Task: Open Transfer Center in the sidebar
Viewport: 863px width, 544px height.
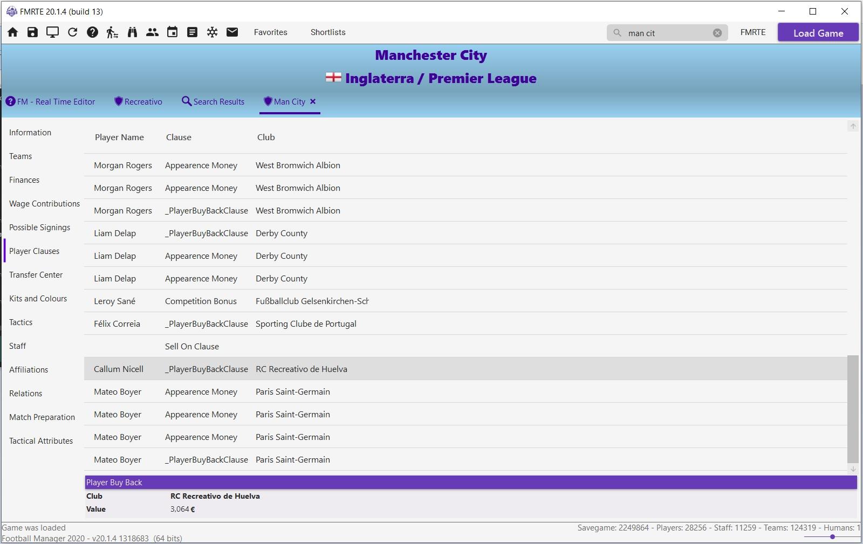Action: [36, 275]
